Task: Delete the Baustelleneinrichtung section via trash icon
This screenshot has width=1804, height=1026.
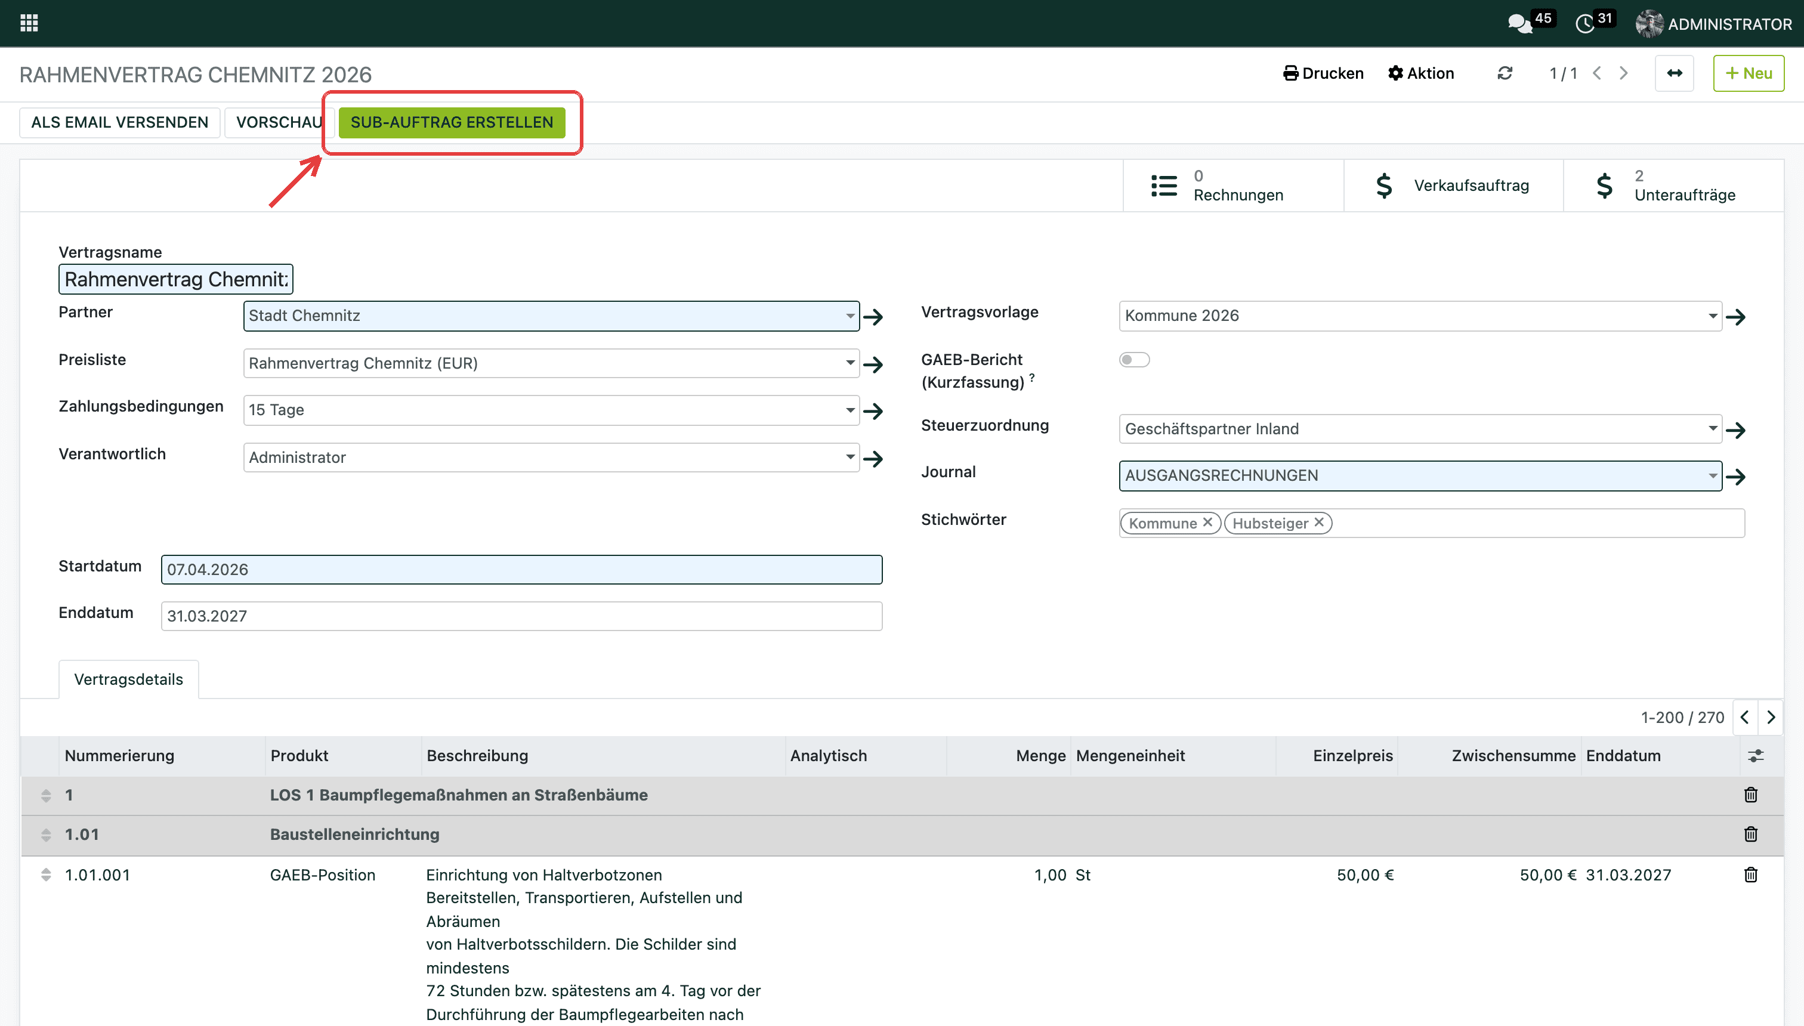Action: click(1750, 835)
